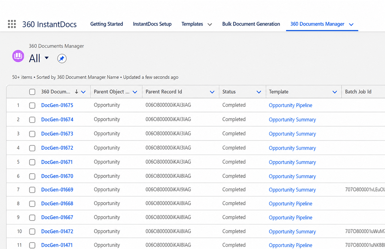Open Opportunity Summary template in DocGen-01671 row

point(292,162)
